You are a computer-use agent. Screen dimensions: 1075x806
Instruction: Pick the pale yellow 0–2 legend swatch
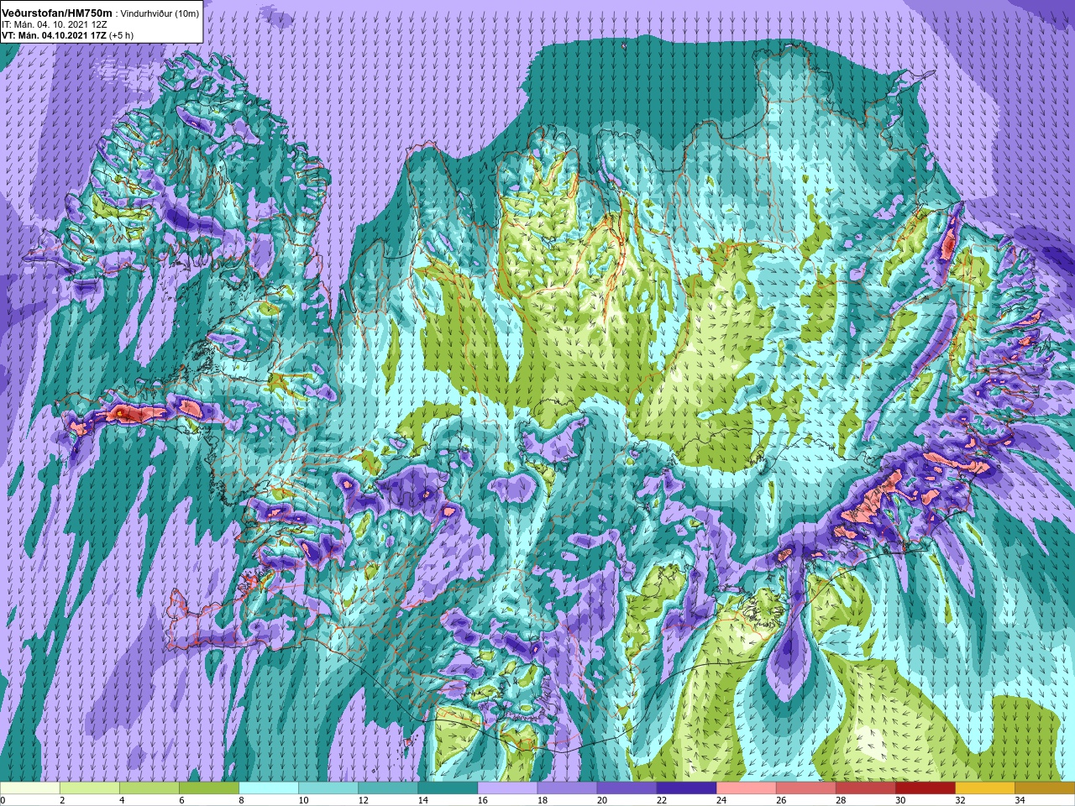(30, 788)
